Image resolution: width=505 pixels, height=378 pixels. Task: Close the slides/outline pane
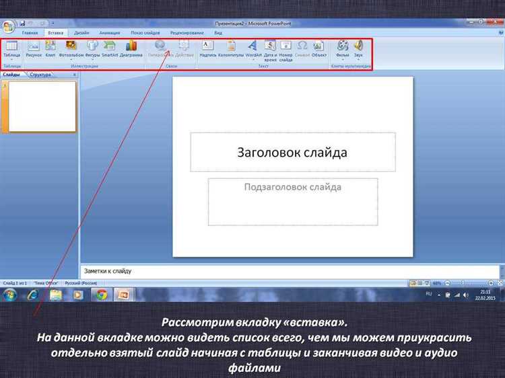click(x=74, y=75)
